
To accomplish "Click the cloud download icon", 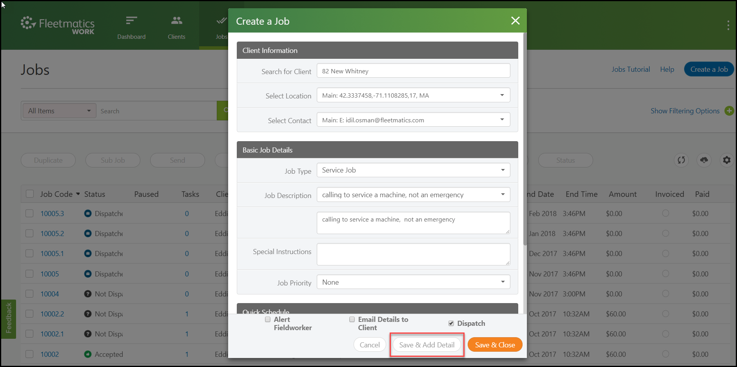I will click(704, 160).
